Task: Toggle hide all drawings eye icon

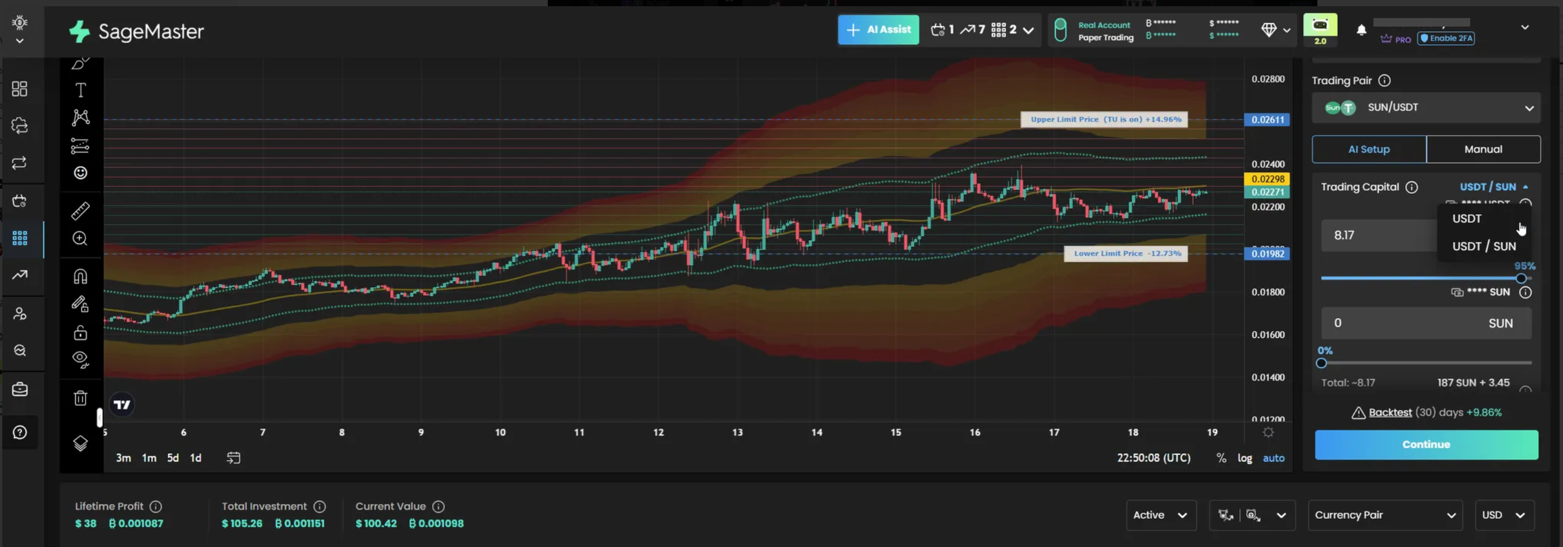Action: pos(81,360)
